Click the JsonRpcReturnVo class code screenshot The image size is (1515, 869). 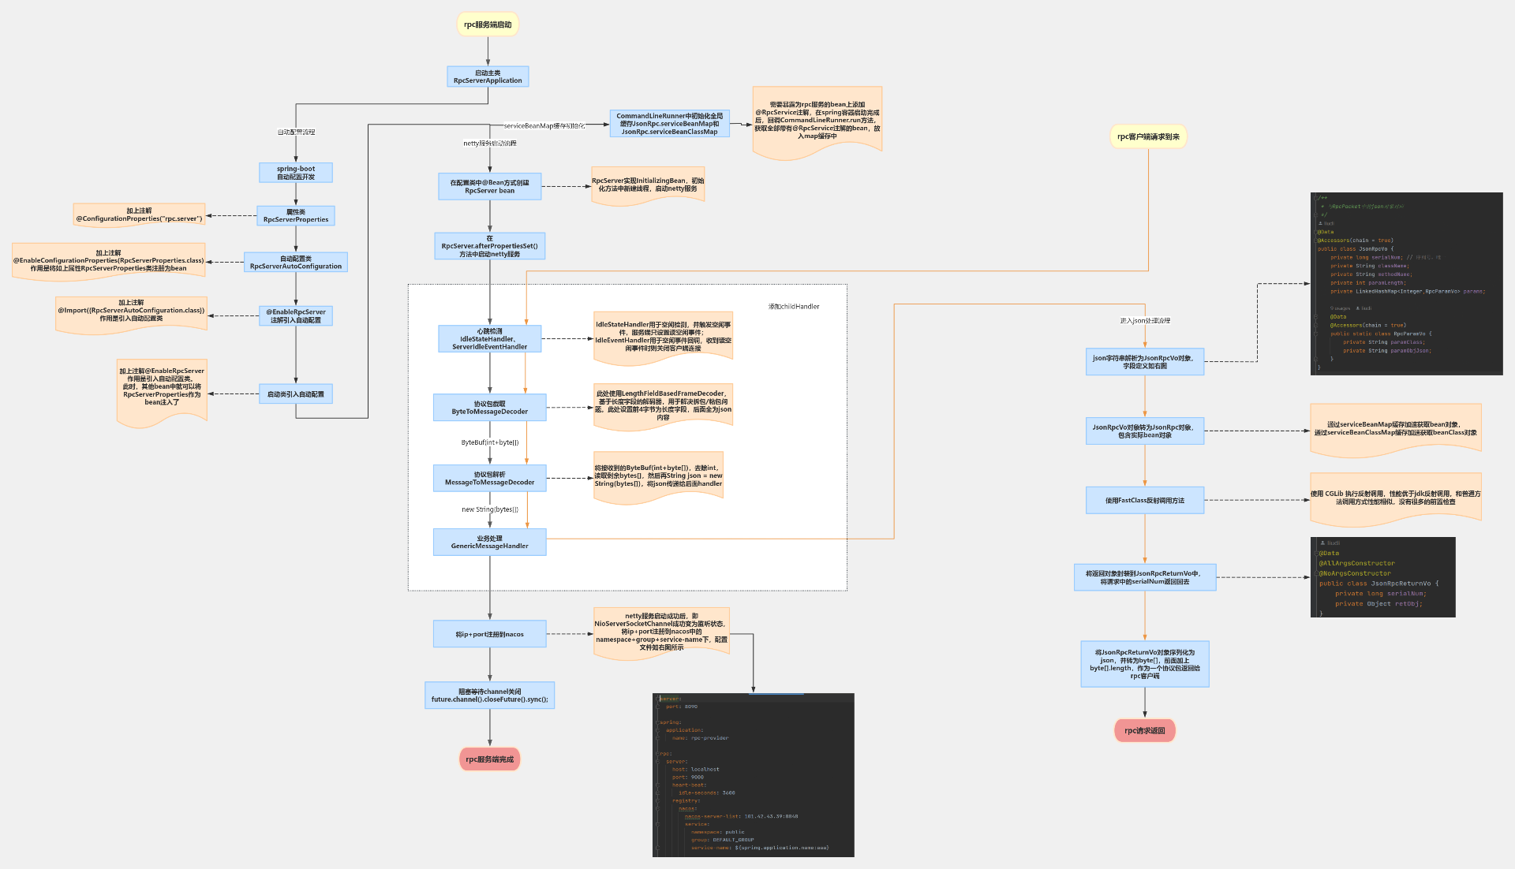pyautogui.click(x=1382, y=577)
